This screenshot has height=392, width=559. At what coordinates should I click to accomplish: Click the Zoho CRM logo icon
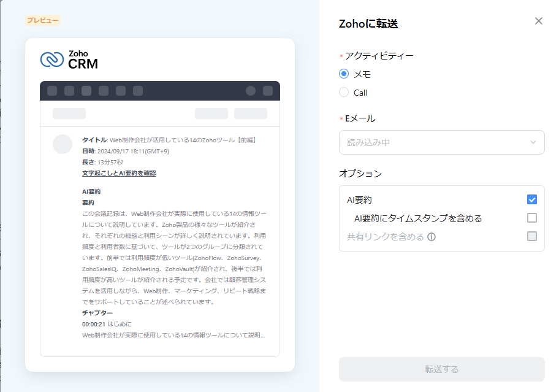tap(52, 60)
